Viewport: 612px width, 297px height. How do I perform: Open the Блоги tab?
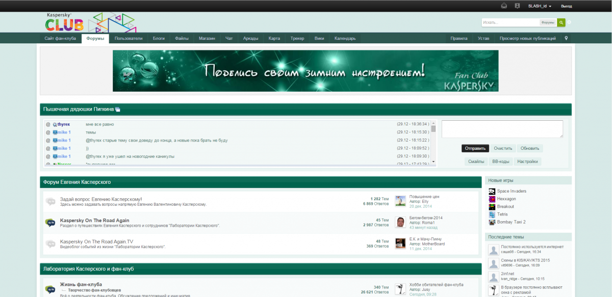point(159,38)
